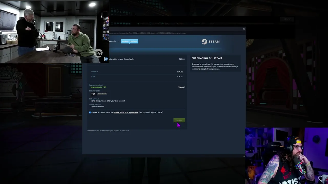Click the captaindaniels69 account name

(x=97, y=107)
